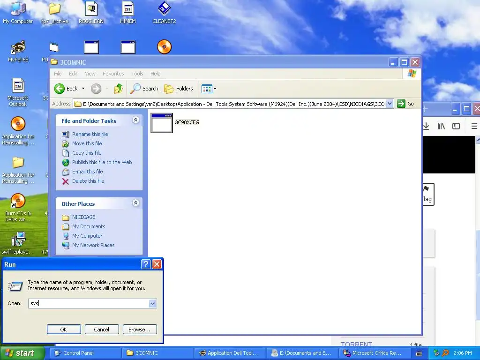Launch REGCLEAN desktop icon
The height and width of the screenshot is (360, 480).
click(91, 12)
